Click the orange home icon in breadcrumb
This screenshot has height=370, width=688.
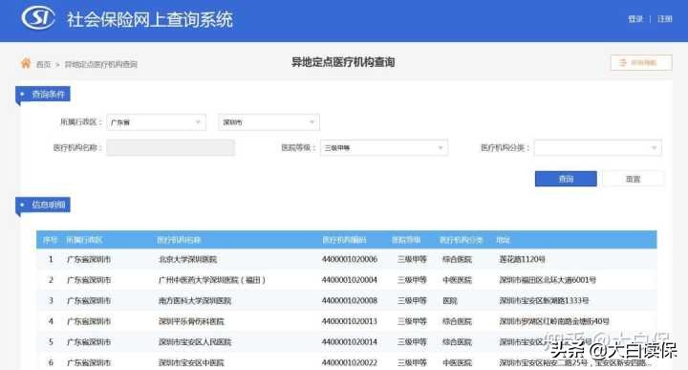tap(26, 63)
